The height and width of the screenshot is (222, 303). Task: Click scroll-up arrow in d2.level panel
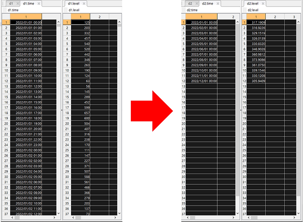point(299,22)
